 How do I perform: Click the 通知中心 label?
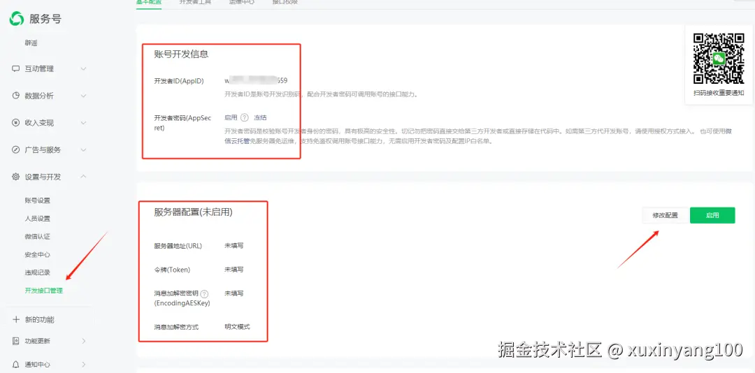[38, 365]
